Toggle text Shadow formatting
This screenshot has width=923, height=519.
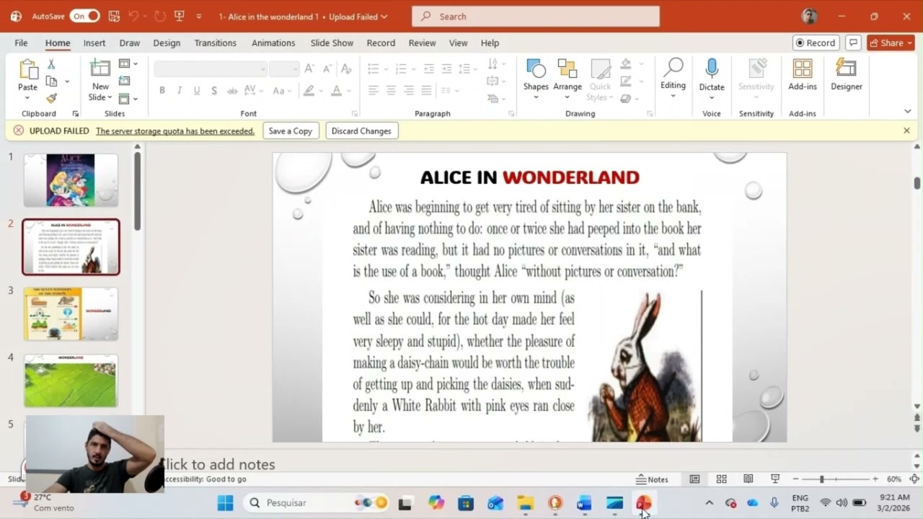(x=214, y=91)
